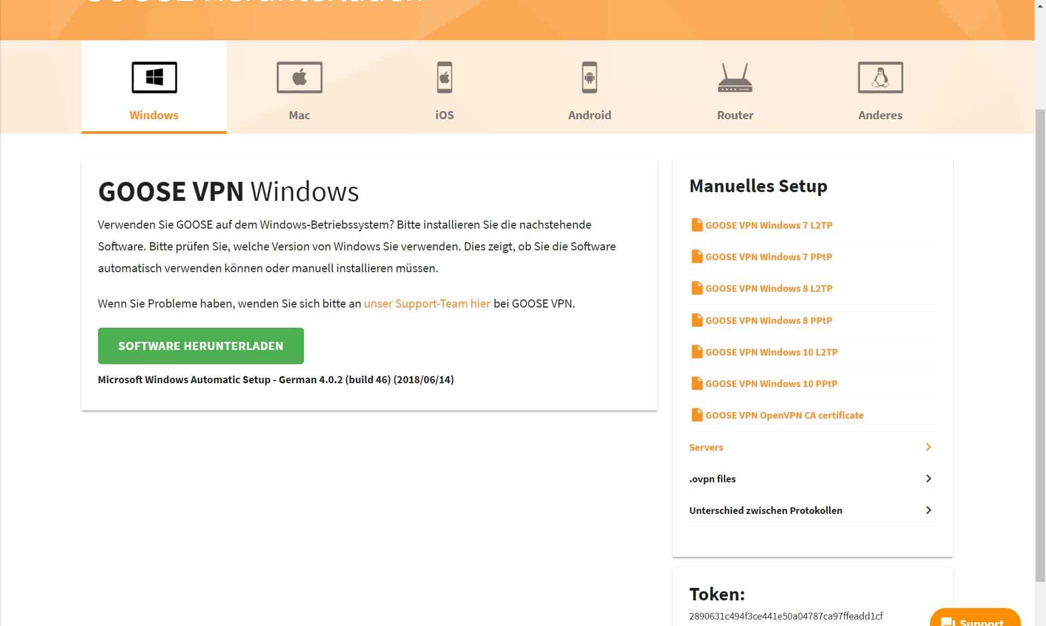Open GOOSE VPN Windows 8 L2TP guide
The height and width of the screenshot is (626, 1046).
point(769,289)
